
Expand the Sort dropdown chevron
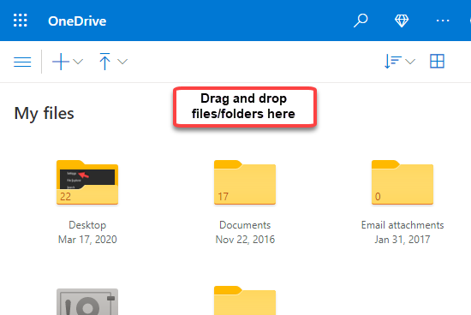(x=410, y=62)
